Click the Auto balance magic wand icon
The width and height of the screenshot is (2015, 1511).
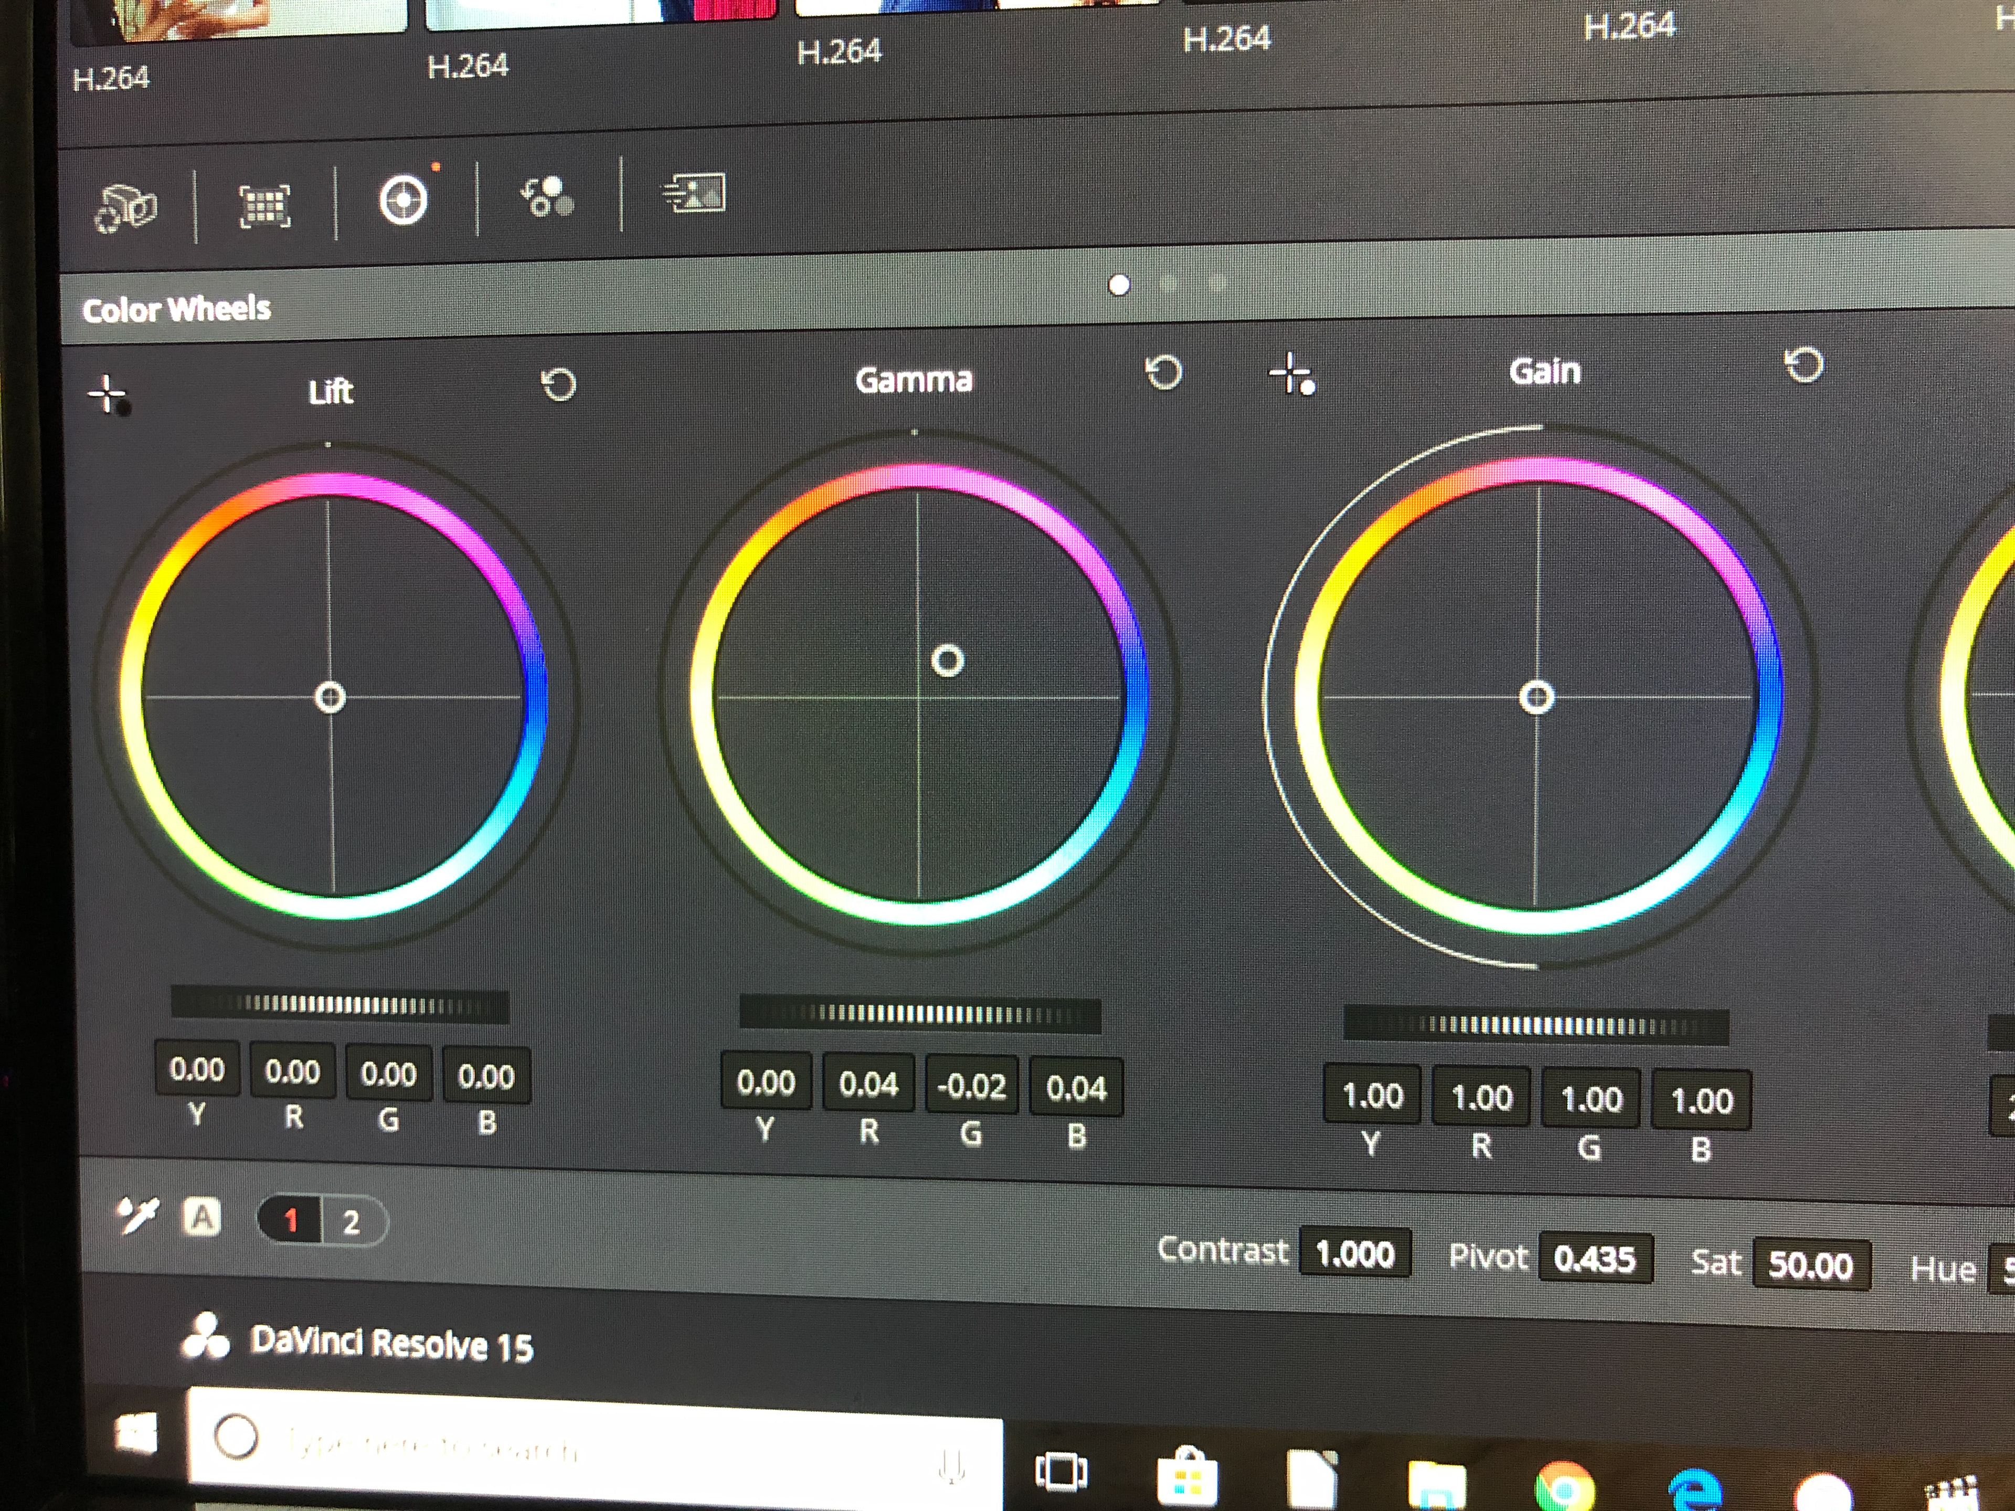(x=137, y=1214)
